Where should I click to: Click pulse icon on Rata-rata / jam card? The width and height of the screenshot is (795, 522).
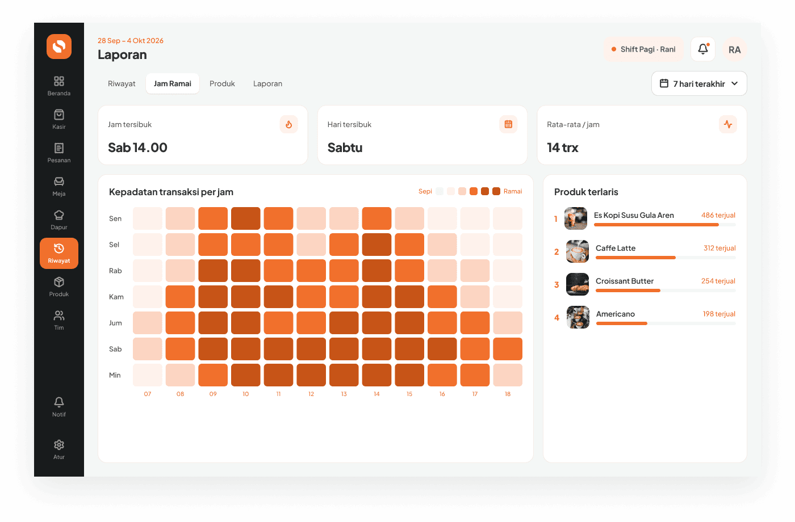(x=728, y=124)
